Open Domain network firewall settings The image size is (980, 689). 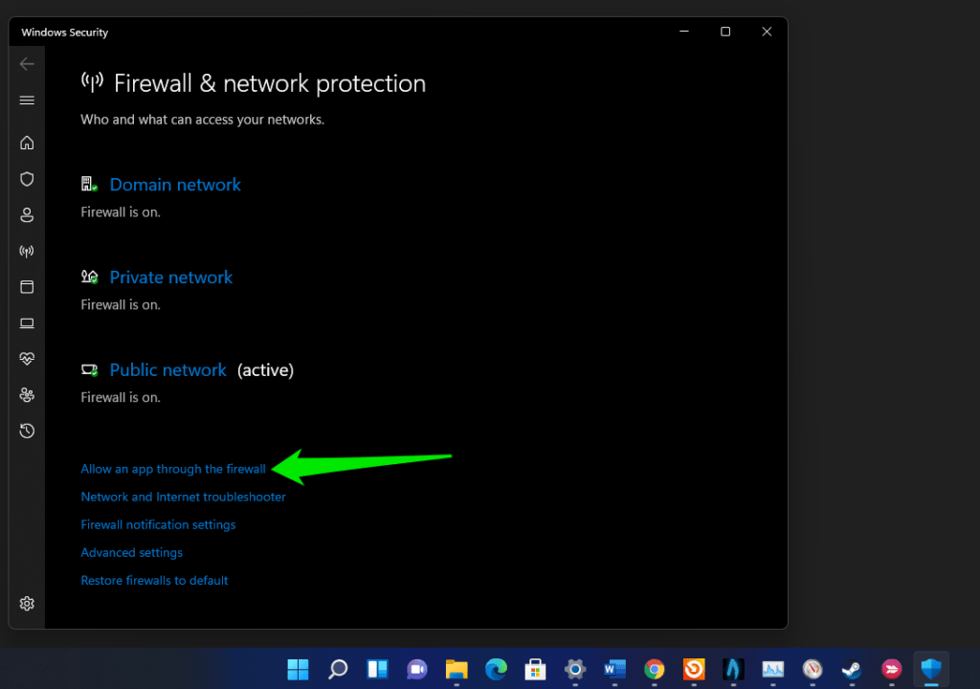coord(175,184)
